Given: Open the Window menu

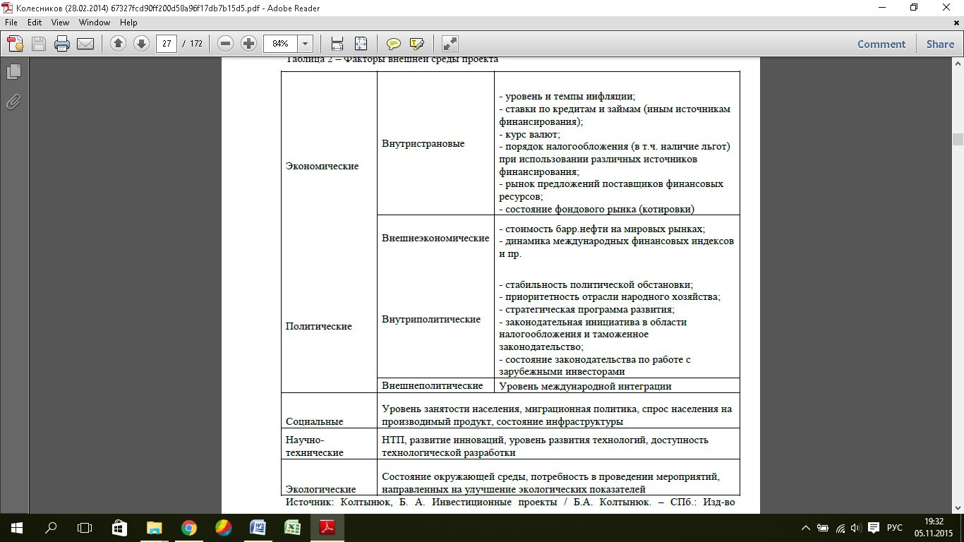Looking at the screenshot, I should pyautogui.click(x=94, y=23).
